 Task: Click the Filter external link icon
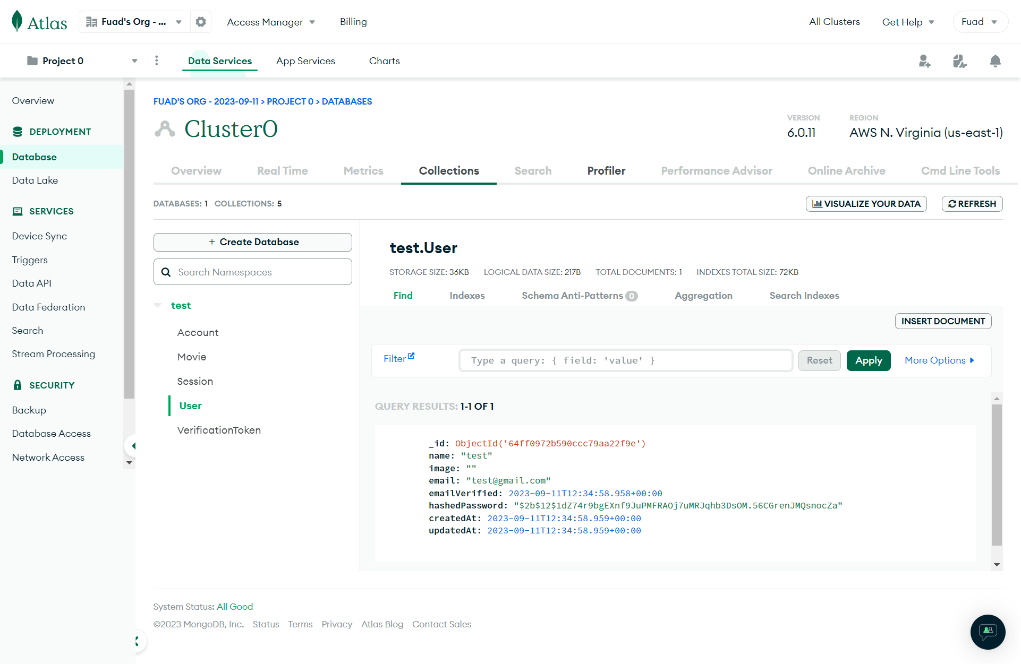411,356
